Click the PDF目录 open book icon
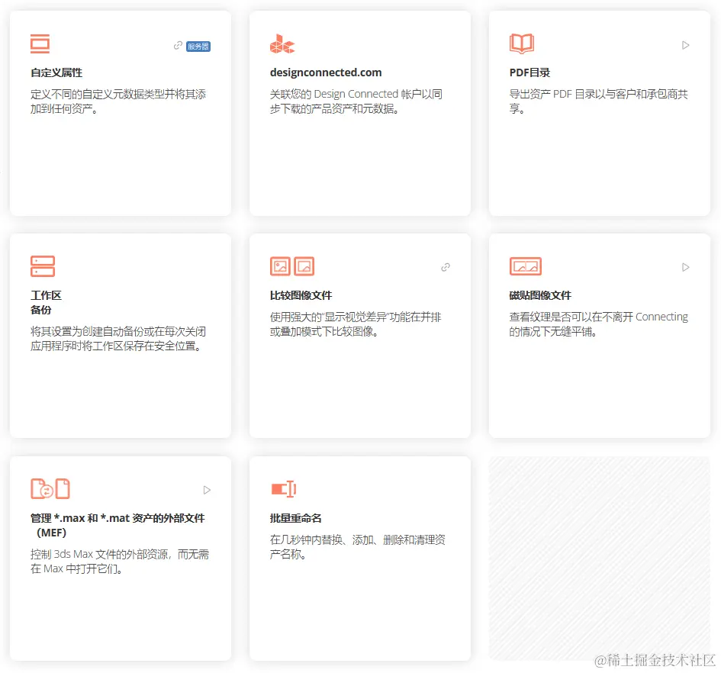This screenshot has height=673, width=721. [522, 43]
